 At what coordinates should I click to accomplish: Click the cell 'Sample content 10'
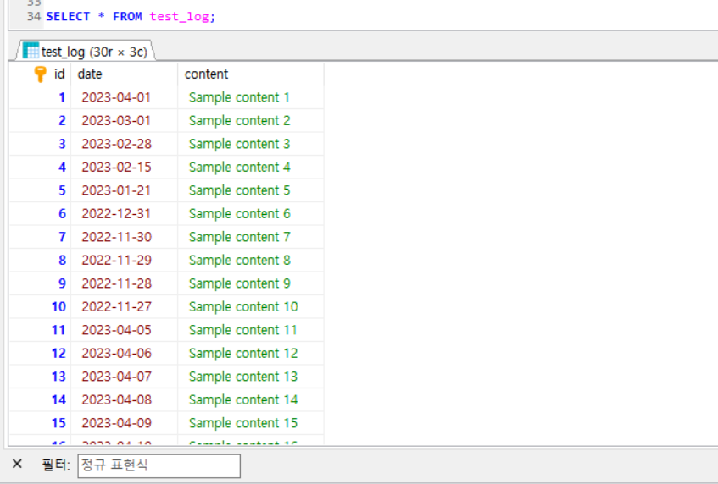coord(251,307)
